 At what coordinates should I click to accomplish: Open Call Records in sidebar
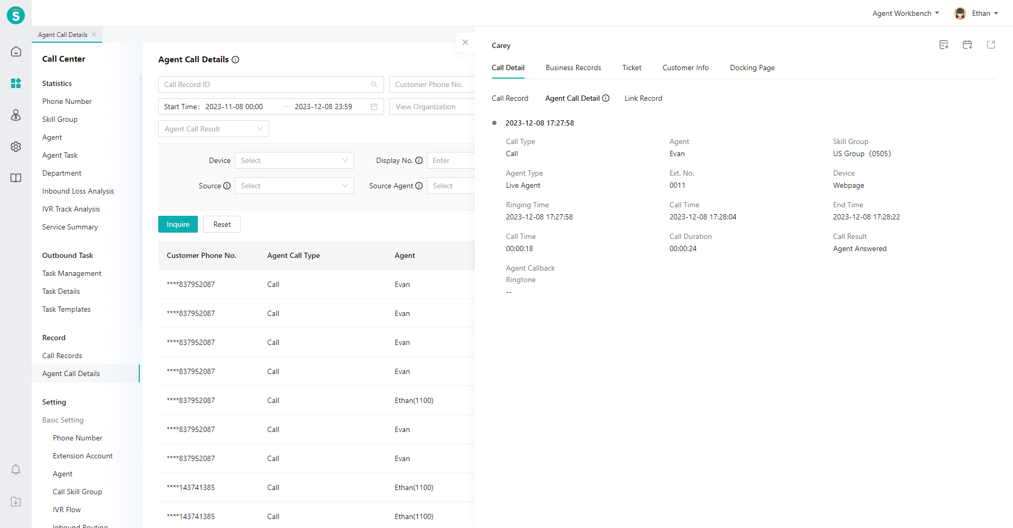pos(62,356)
